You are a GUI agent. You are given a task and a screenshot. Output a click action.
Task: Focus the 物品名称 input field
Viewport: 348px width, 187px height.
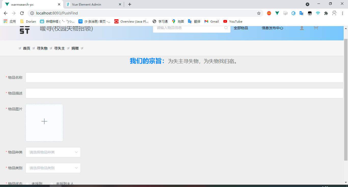coord(184,77)
